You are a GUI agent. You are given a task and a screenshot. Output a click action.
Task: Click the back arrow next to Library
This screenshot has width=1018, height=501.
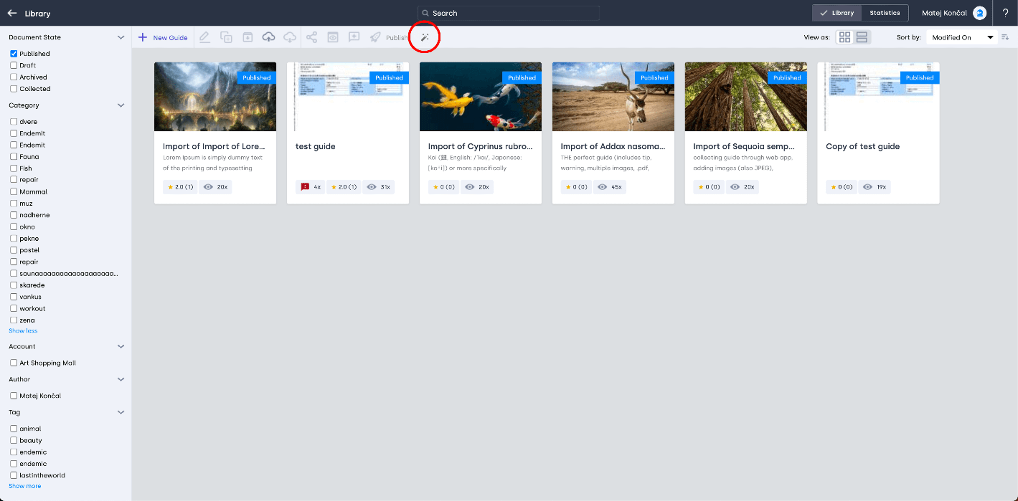click(x=12, y=13)
